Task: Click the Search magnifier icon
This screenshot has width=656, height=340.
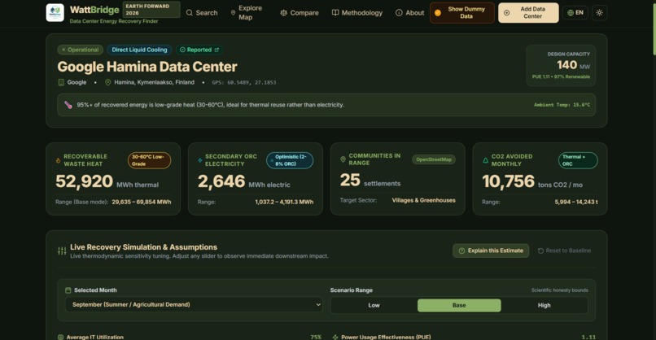Action: (x=190, y=12)
